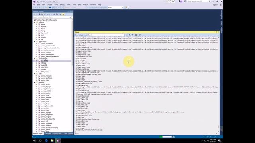Open the Build menu
The image size is (255, 143).
[x=56, y=5]
